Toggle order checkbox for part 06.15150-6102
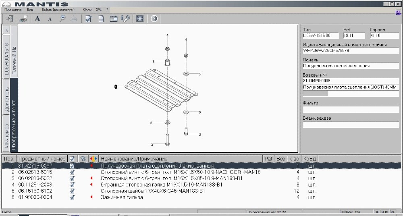Image resolution: width=403 pixels, height=216 pixels. [x=72, y=191]
